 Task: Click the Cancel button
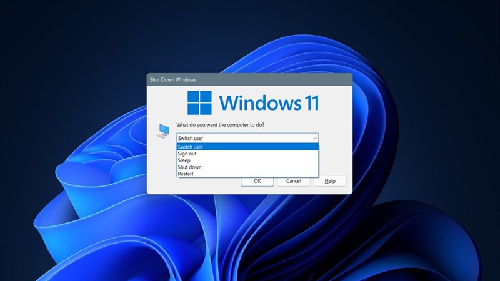(294, 181)
